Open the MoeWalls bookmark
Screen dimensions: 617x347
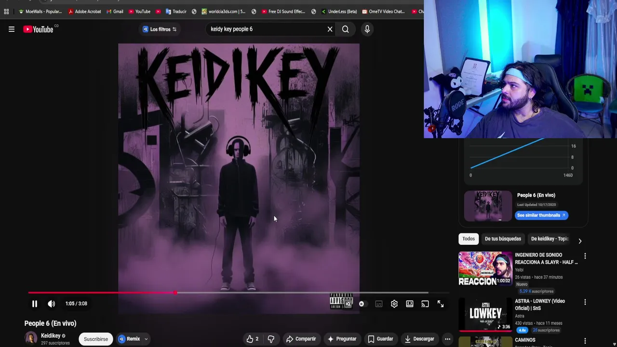40,12
